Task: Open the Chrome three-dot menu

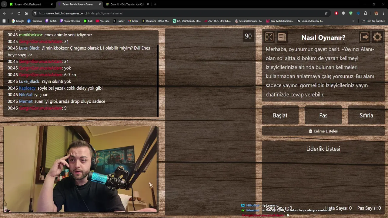Action: pyautogui.click(x=383, y=13)
